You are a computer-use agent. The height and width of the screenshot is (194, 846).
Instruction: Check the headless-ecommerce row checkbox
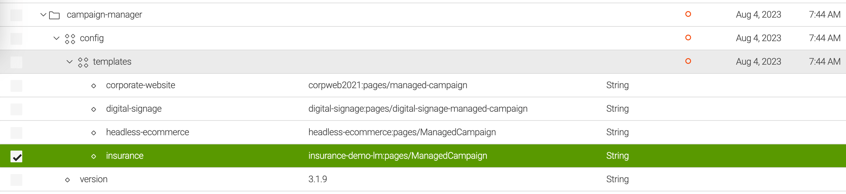click(16, 133)
